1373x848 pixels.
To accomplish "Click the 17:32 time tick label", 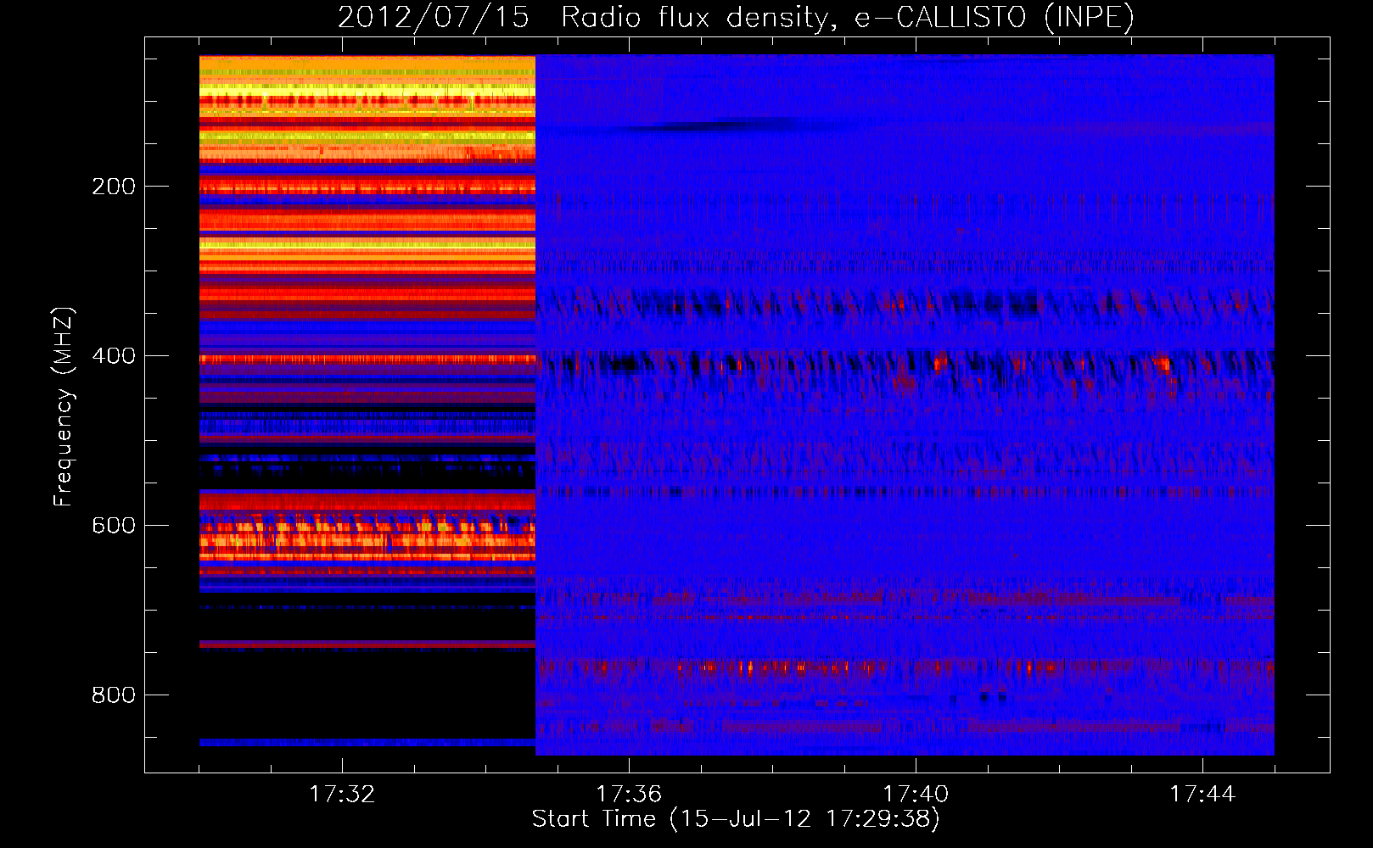I will (342, 795).
